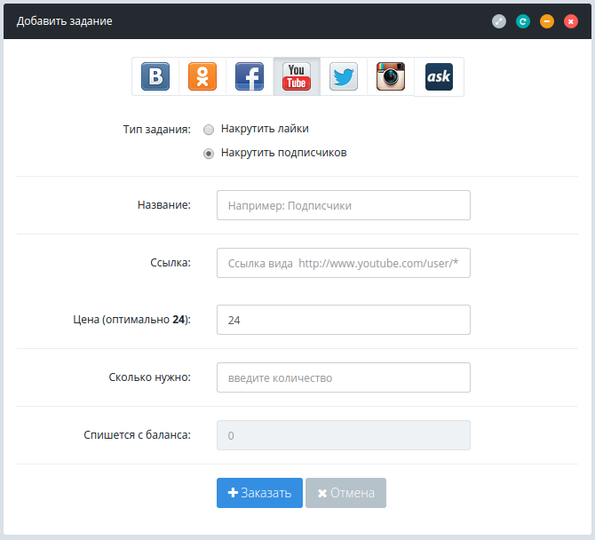
Task: Select the Facebook icon
Action: [x=250, y=76]
